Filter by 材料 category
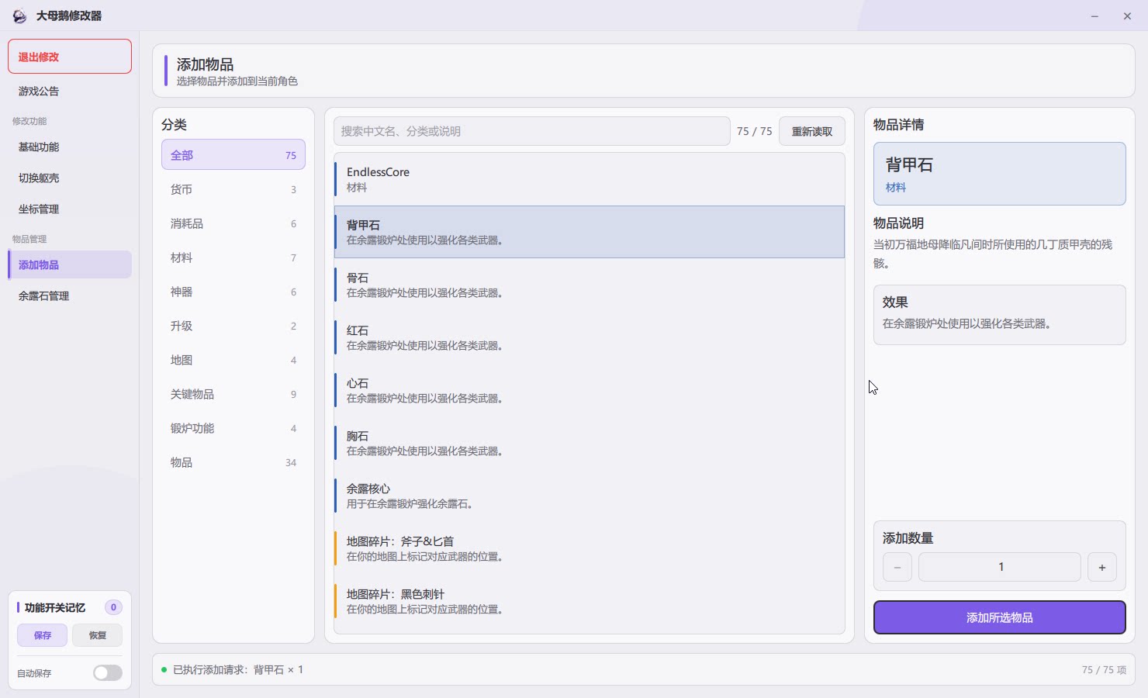 tap(233, 257)
